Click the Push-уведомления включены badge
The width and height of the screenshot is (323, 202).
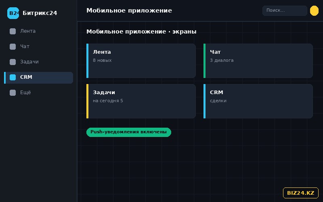click(x=129, y=132)
